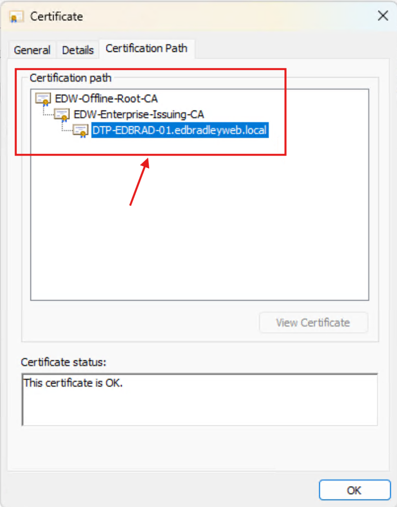Click the EDW-Enterprise-Issuing-CA certificate icon
Screen dimensions: 397x507
click(61, 115)
